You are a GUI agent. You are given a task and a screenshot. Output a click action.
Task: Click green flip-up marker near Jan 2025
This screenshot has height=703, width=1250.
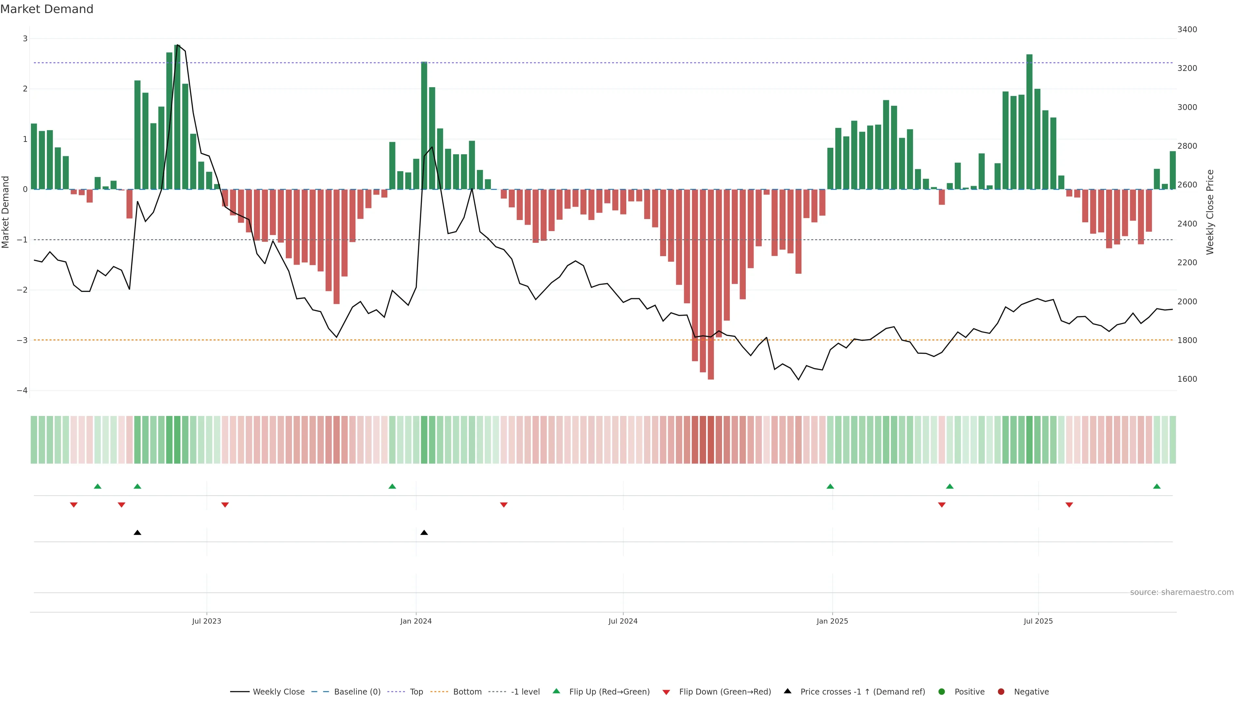830,487
